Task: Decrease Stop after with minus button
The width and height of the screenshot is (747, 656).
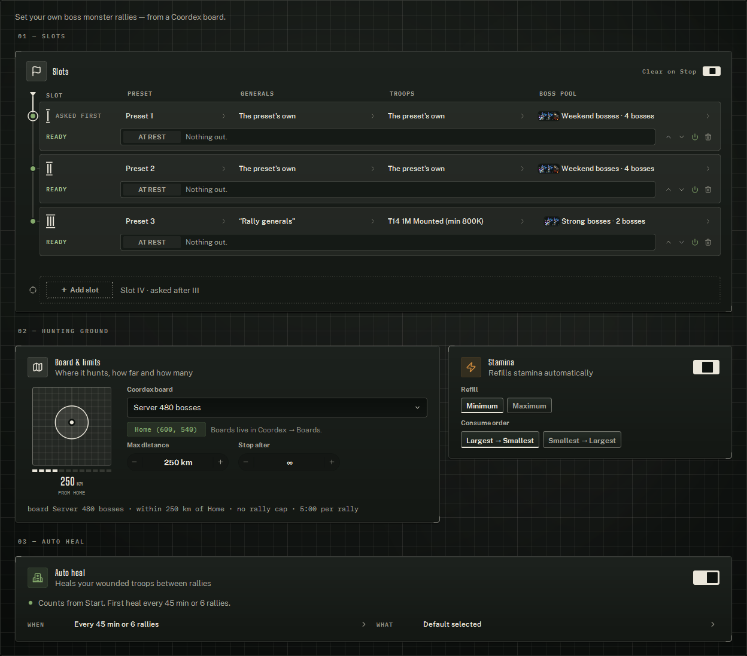Action: (246, 462)
